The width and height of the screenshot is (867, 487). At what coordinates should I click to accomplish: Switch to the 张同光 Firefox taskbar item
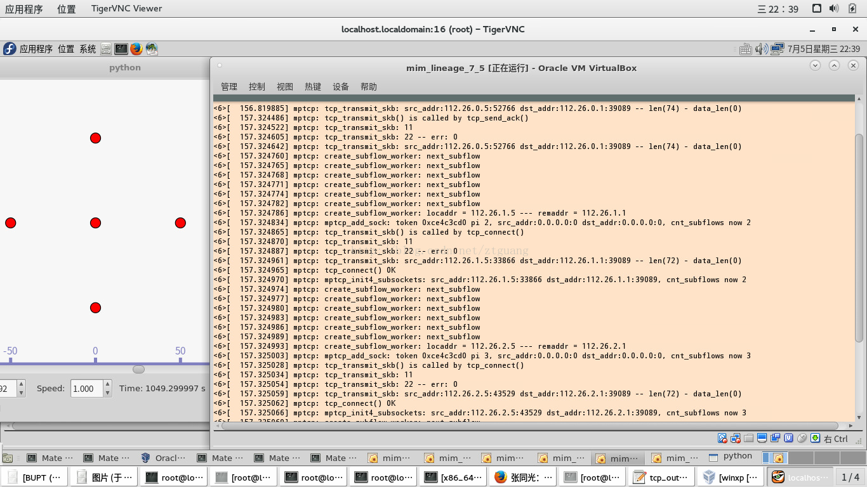tap(524, 477)
